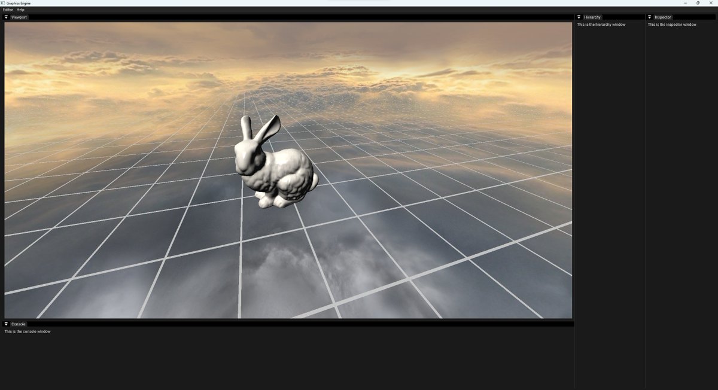Select the Viewport tab
The image size is (718, 390).
pos(19,17)
